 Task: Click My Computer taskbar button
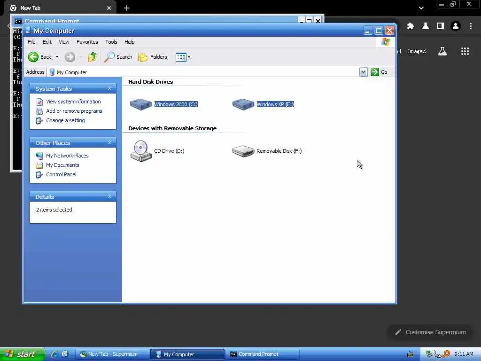[187, 354]
